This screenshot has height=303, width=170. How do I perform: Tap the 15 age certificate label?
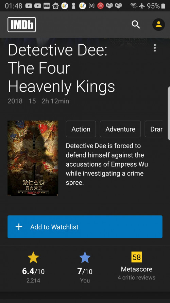pyautogui.click(x=32, y=101)
